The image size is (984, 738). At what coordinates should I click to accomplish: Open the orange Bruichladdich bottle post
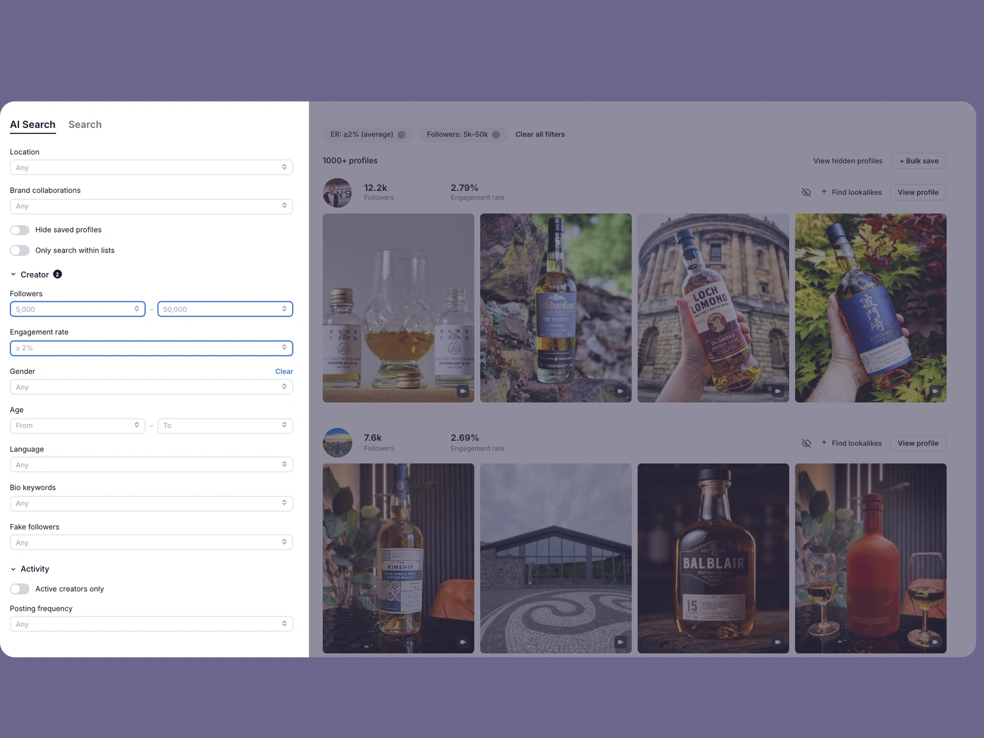[871, 558]
